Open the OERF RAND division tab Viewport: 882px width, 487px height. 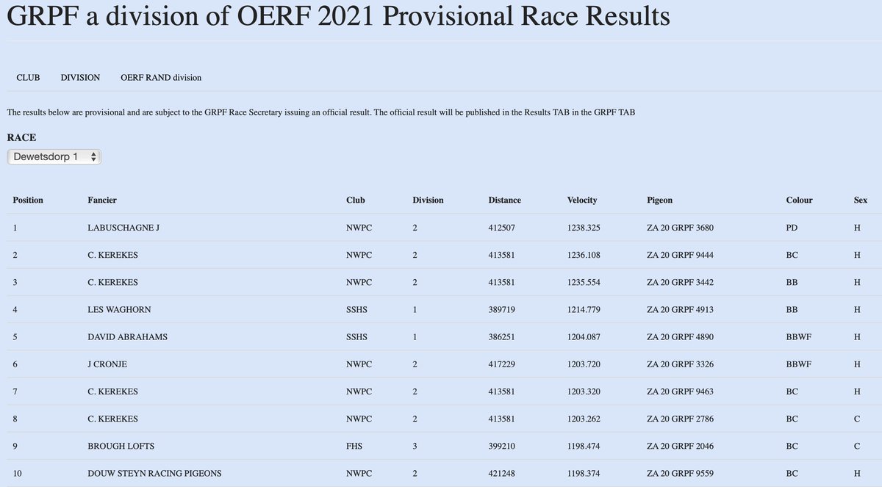pyautogui.click(x=161, y=77)
